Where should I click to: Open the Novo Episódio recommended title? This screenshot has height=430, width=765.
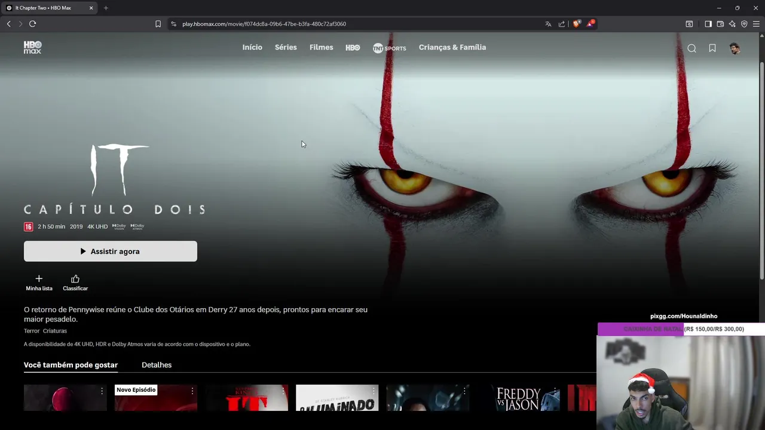pyautogui.click(x=156, y=398)
